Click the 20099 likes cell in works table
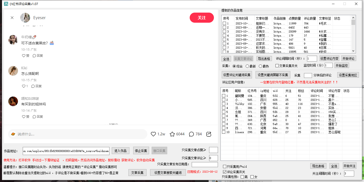 pos(293,32)
